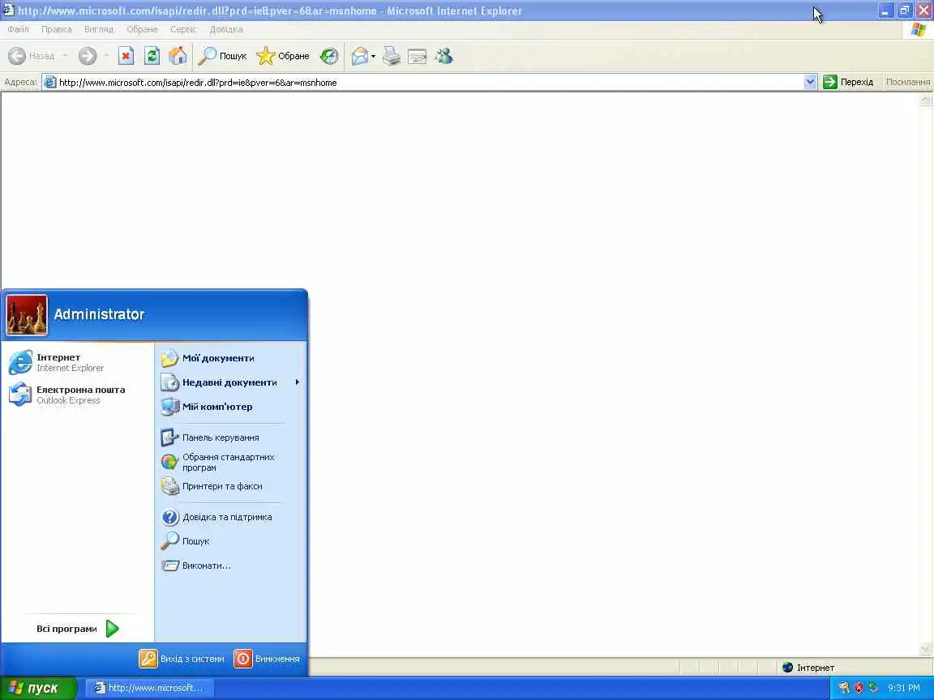
Task: Click the red shield security tray icon
Action: pyautogui.click(x=859, y=688)
